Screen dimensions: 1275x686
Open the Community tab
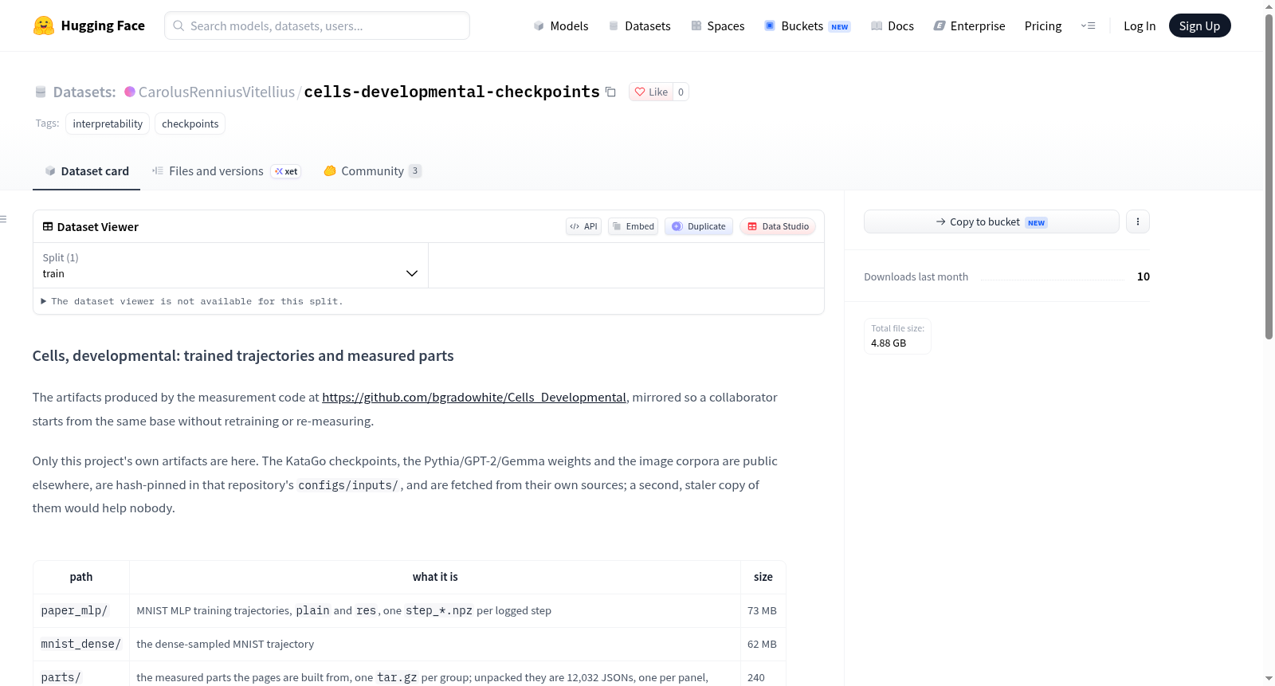[x=373, y=171]
